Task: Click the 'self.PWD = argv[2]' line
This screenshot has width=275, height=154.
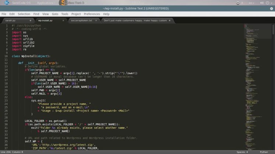Action: [x=46, y=90]
